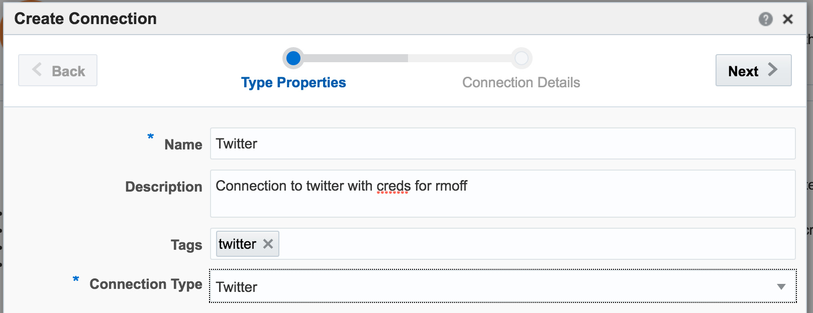Go to the Connection Details step label
813x313 pixels.
pyautogui.click(x=521, y=82)
